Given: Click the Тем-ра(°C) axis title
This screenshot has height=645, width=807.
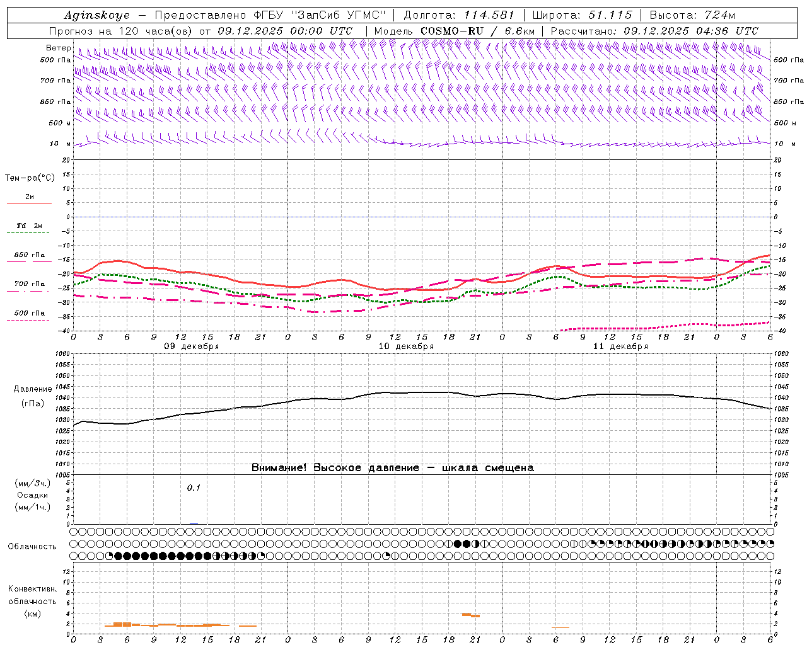Looking at the screenshot, I should (30, 178).
